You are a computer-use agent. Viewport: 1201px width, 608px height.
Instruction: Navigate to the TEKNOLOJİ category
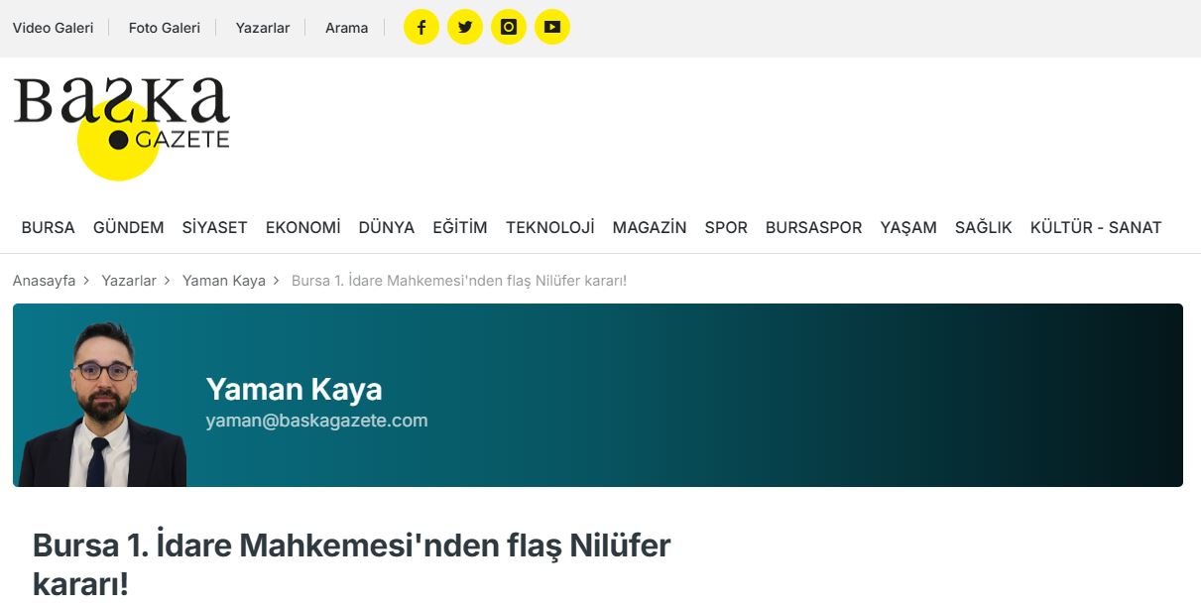click(549, 227)
